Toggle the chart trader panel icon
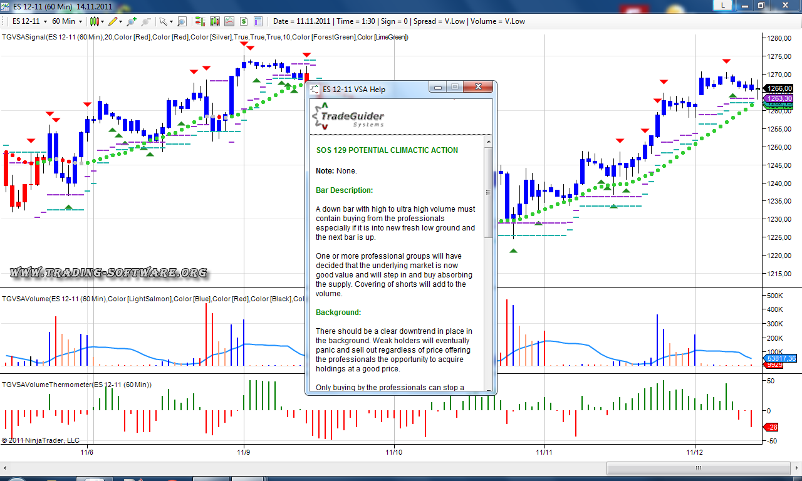Image resolution: width=802 pixels, height=481 pixels. [200, 21]
